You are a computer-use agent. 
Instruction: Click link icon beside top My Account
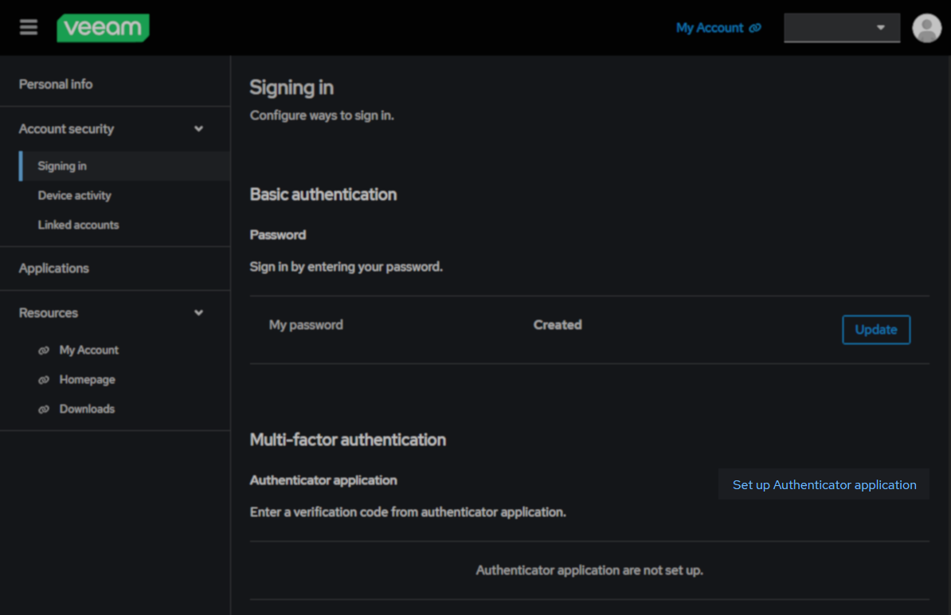pyautogui.click(x=755, y=28)
